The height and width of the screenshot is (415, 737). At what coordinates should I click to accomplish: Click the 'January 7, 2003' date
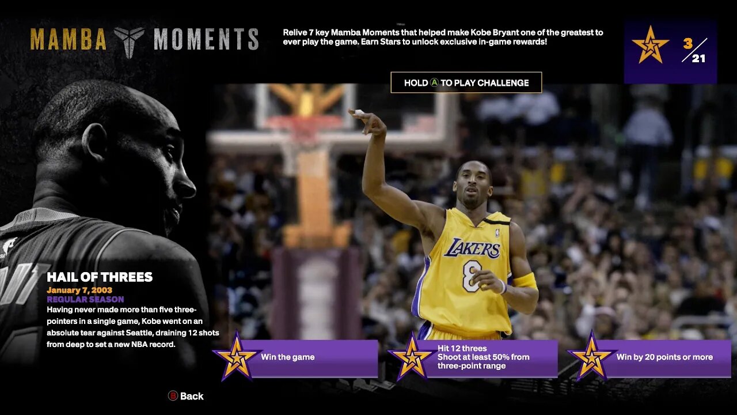point(79,290)
